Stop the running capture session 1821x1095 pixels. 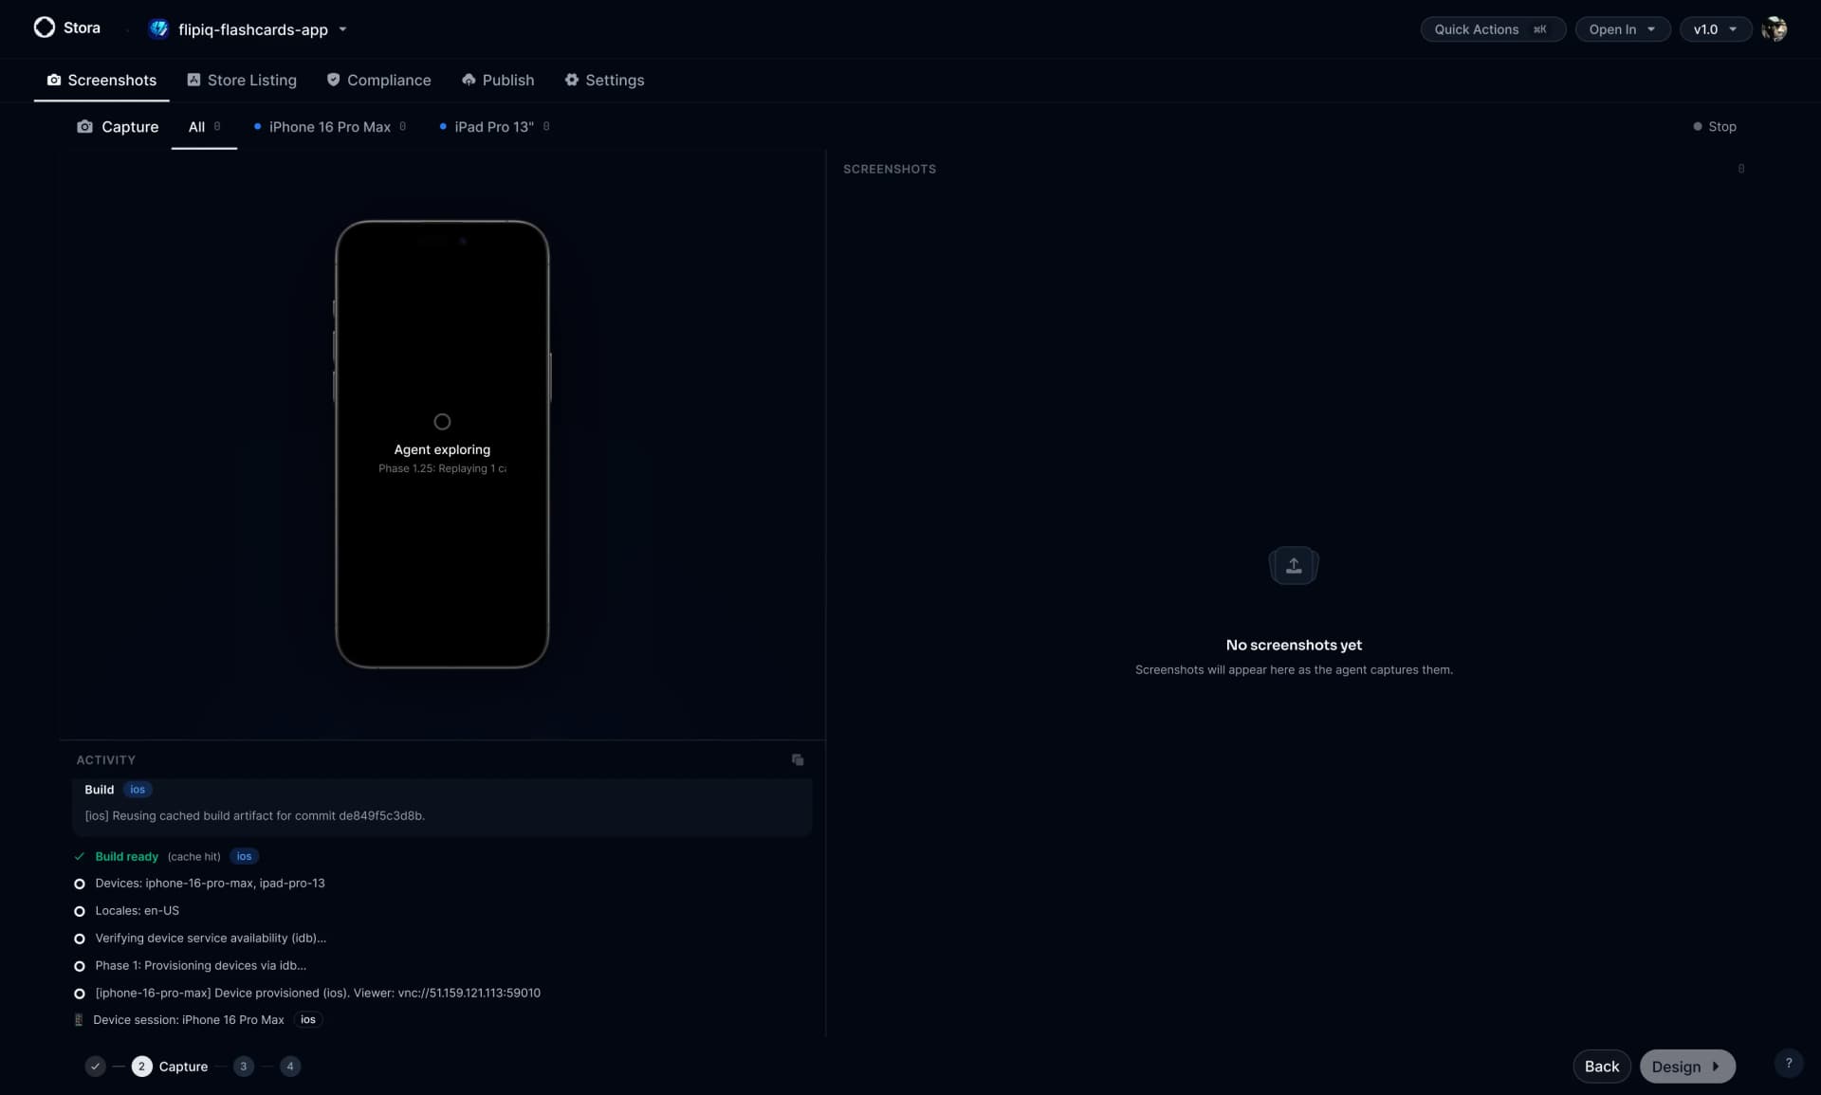point(1715,126)
